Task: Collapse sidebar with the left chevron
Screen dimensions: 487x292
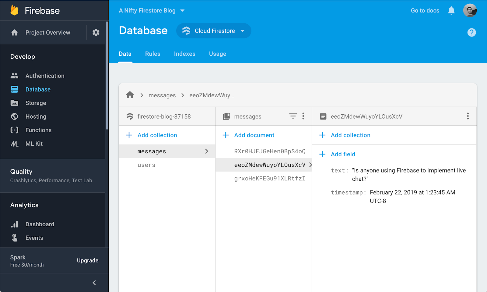Action: point(94,283)
